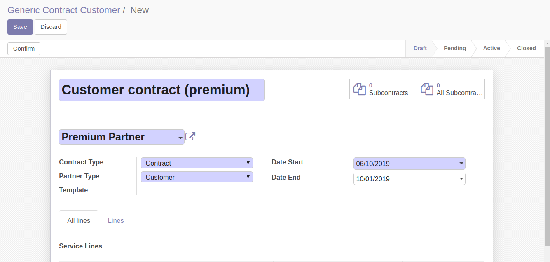
Task: Confirm the contract
Action: click(24, 49)
